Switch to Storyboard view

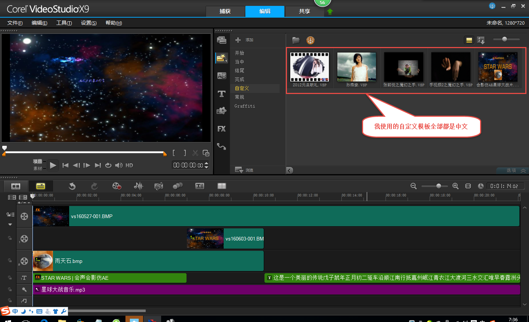(x=16, y=186)
